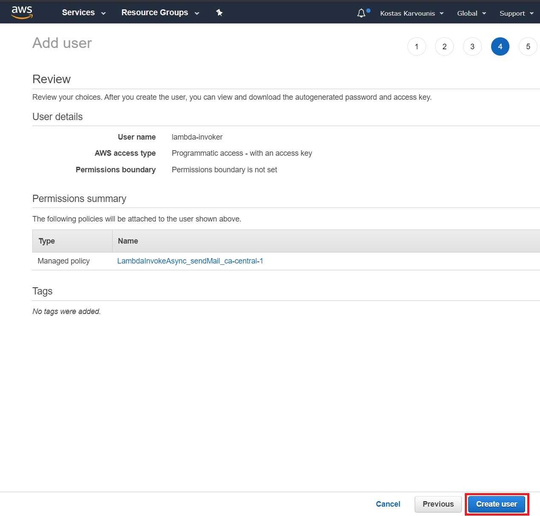Cancel the Add user process
This screenshot has width=540, height=516.
388,504
